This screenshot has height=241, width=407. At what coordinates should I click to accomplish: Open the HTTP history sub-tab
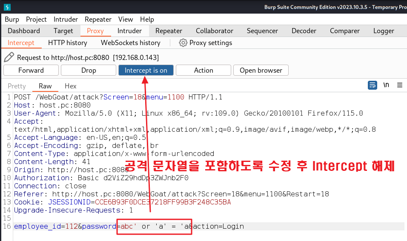(x=68, y=43)
